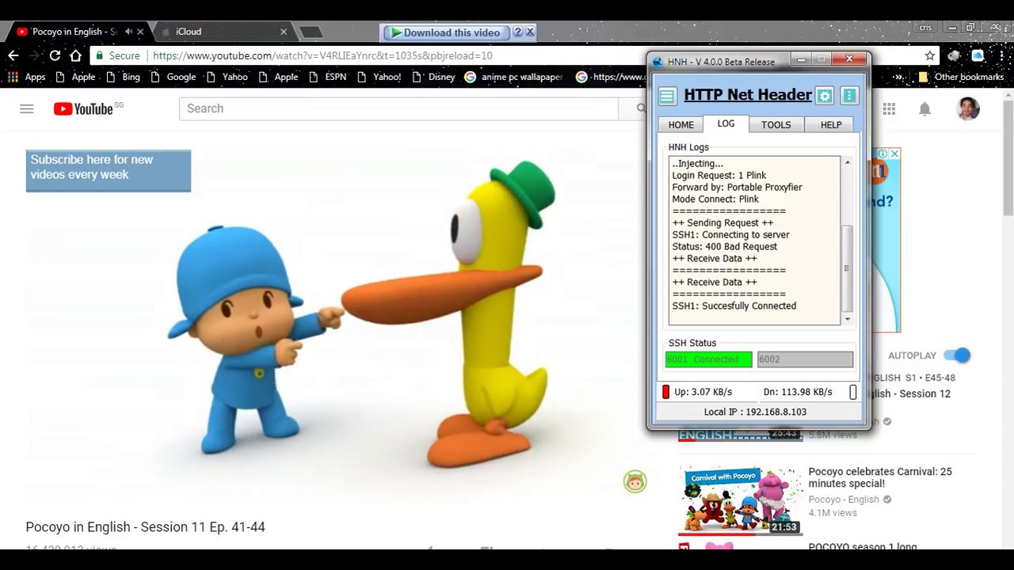The height and width of the screenshot is (570, 1014).
Task: Click the 'Dn: 113.98 KB/s' speed text
Action: pos(798,392)
